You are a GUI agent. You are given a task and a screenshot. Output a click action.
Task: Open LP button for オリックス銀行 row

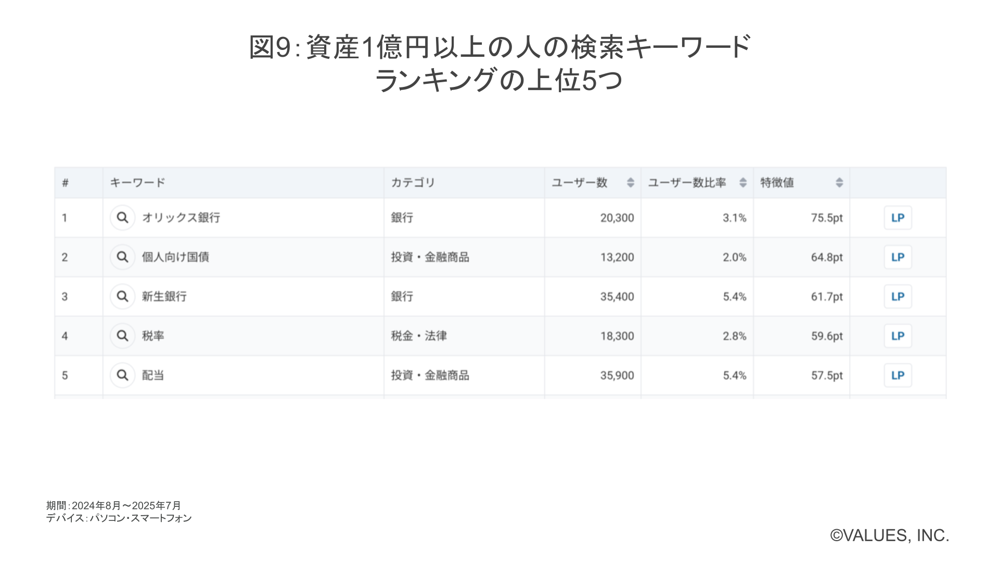898,218
